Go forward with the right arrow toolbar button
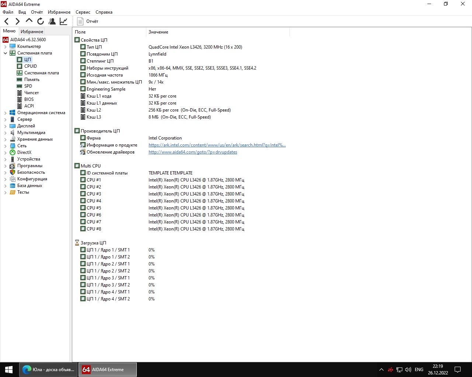 coord(17,21)
